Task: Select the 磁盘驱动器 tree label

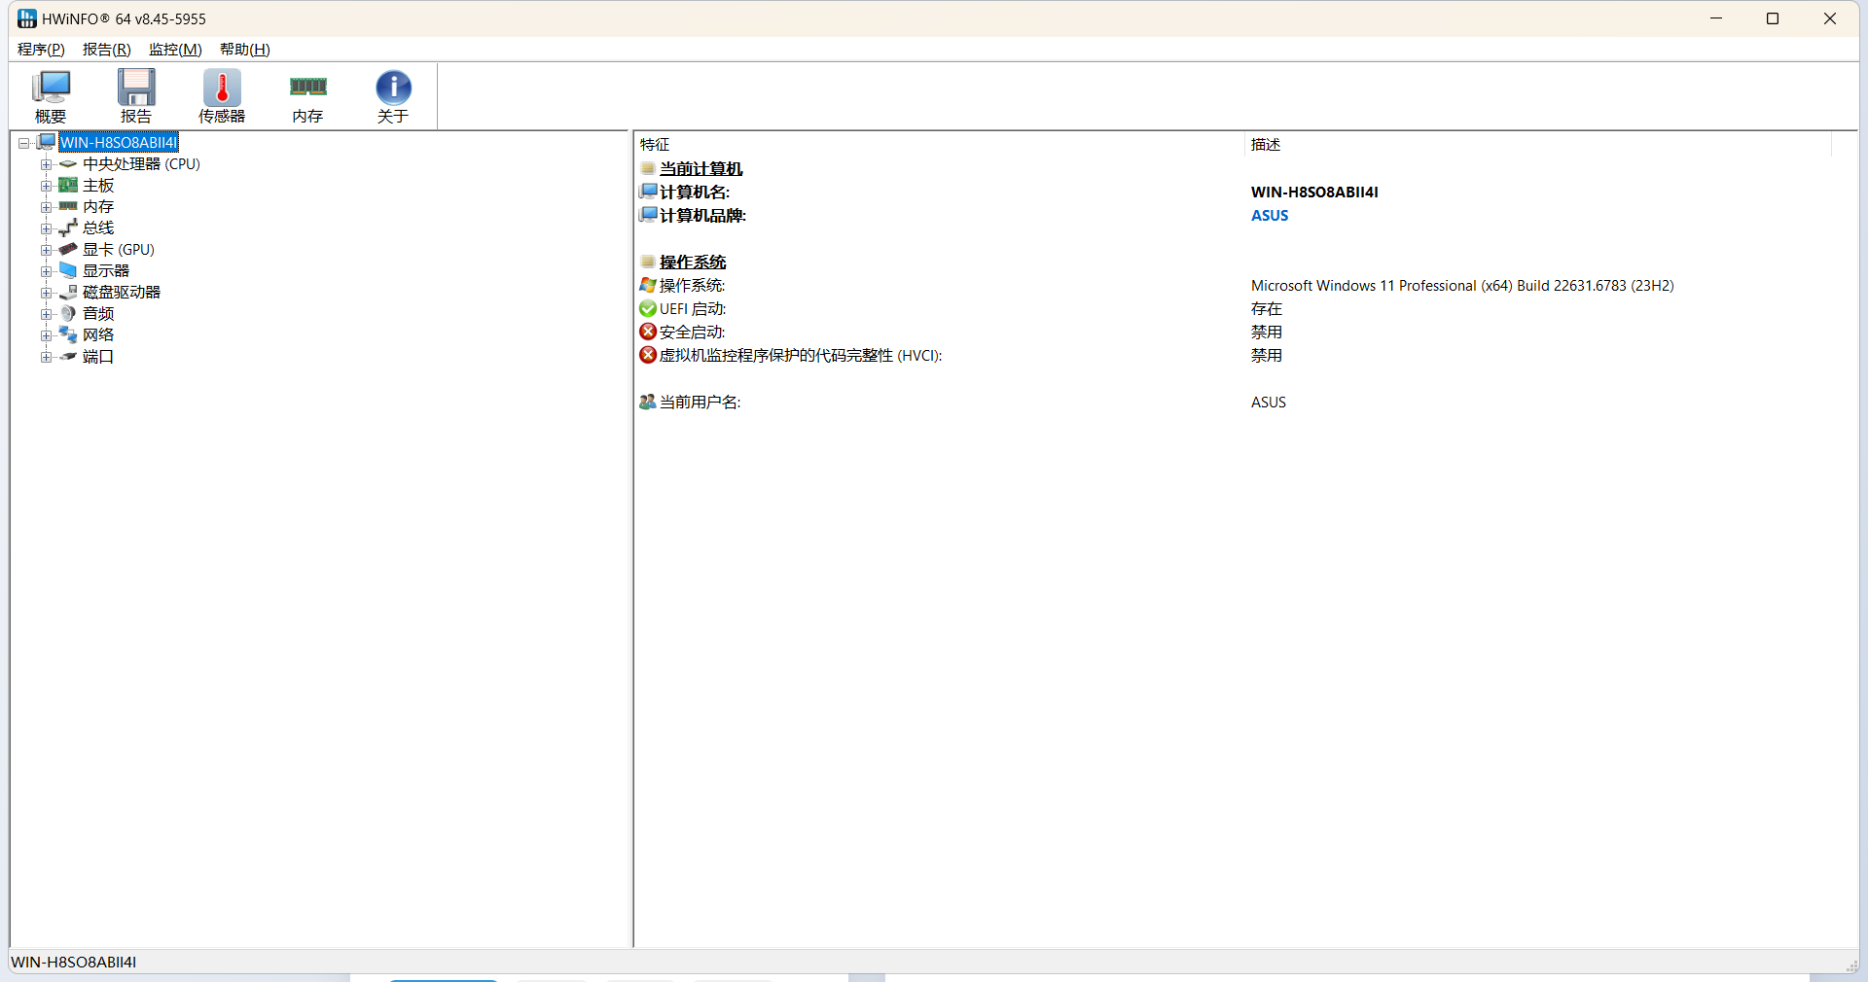Action: click(122, 293)
